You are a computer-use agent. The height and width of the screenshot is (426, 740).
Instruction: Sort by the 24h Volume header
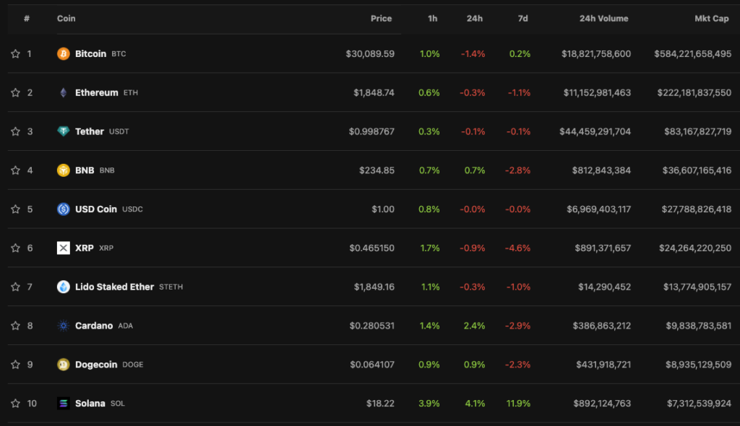pyautogui.click(x=603, y=19)
